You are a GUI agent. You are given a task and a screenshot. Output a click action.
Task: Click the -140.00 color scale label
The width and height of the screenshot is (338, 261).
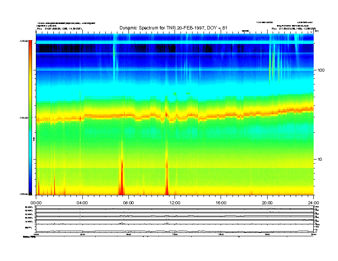pos(23,118)
